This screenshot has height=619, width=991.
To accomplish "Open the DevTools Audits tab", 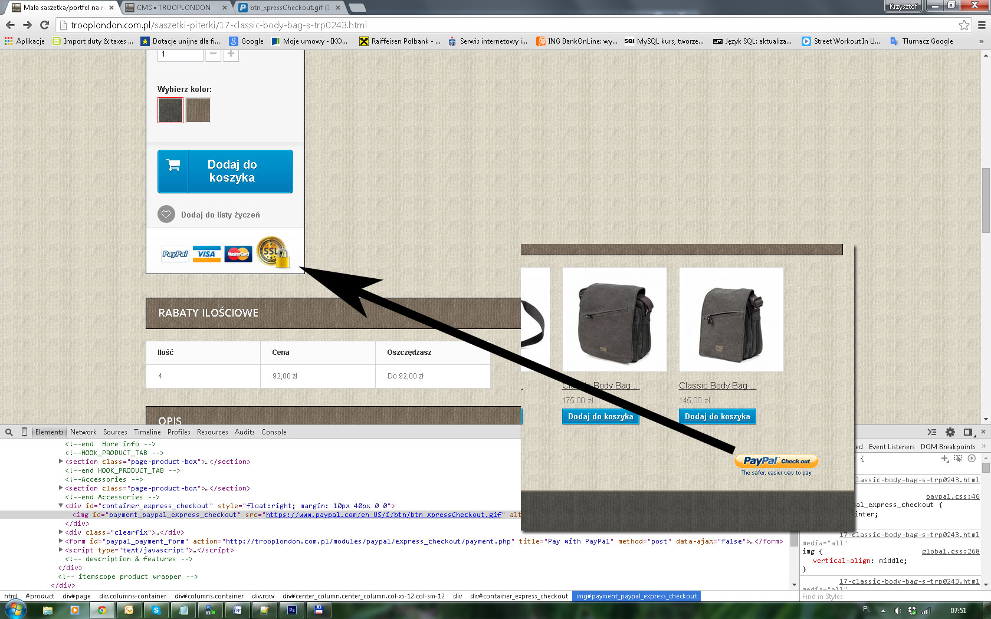I will coord(244,432).
